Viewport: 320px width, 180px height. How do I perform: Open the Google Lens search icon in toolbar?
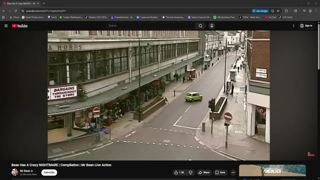295,11
